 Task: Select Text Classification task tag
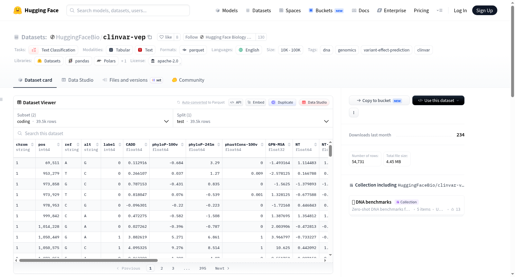pos(53,50)
